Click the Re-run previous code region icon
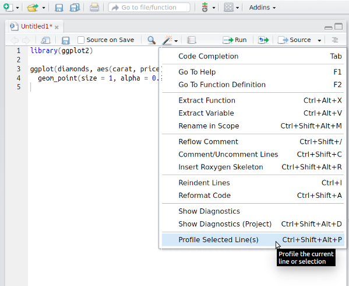The width and height of the screenshot is (349, 286). tap(263, 40)
